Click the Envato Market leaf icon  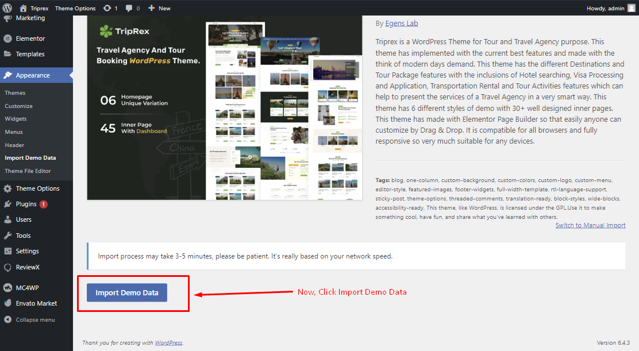(7, 303)
